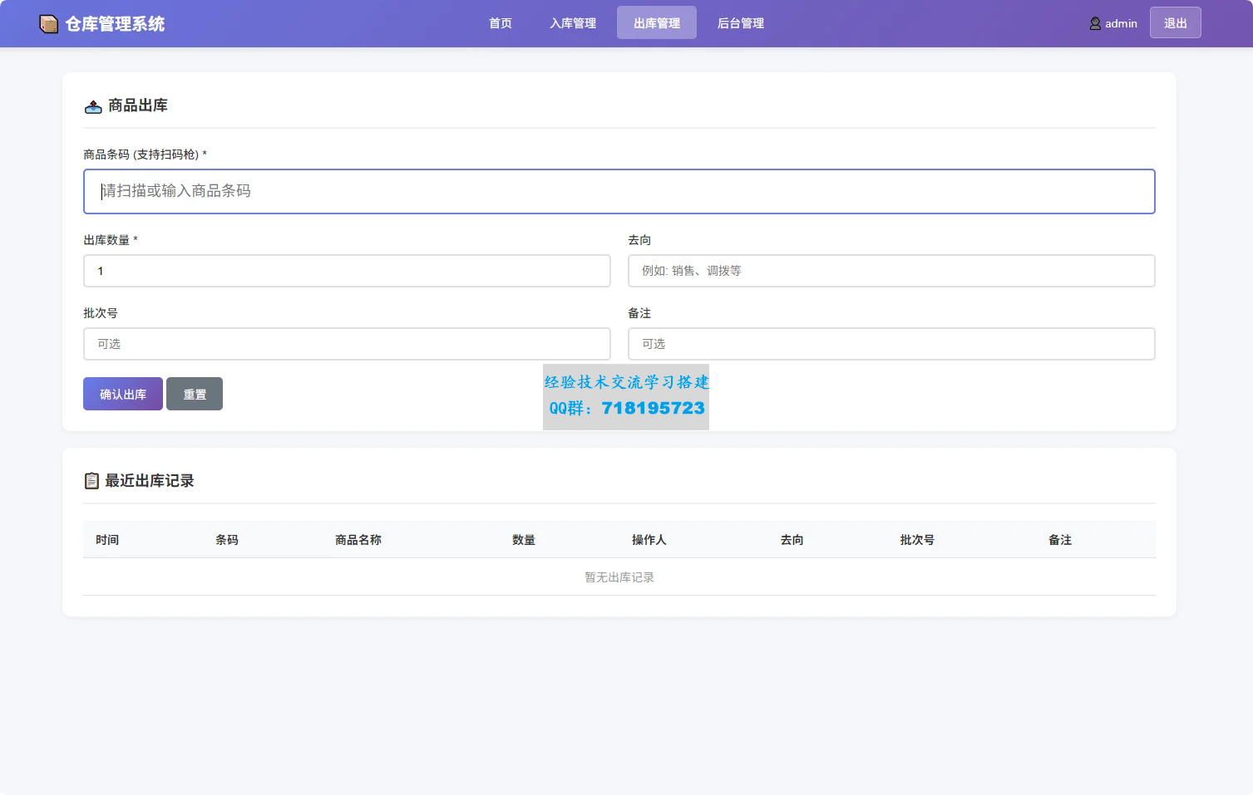Click the 最近出库记录 clipboard icon
1253x795 pixels.
(91, 481)
